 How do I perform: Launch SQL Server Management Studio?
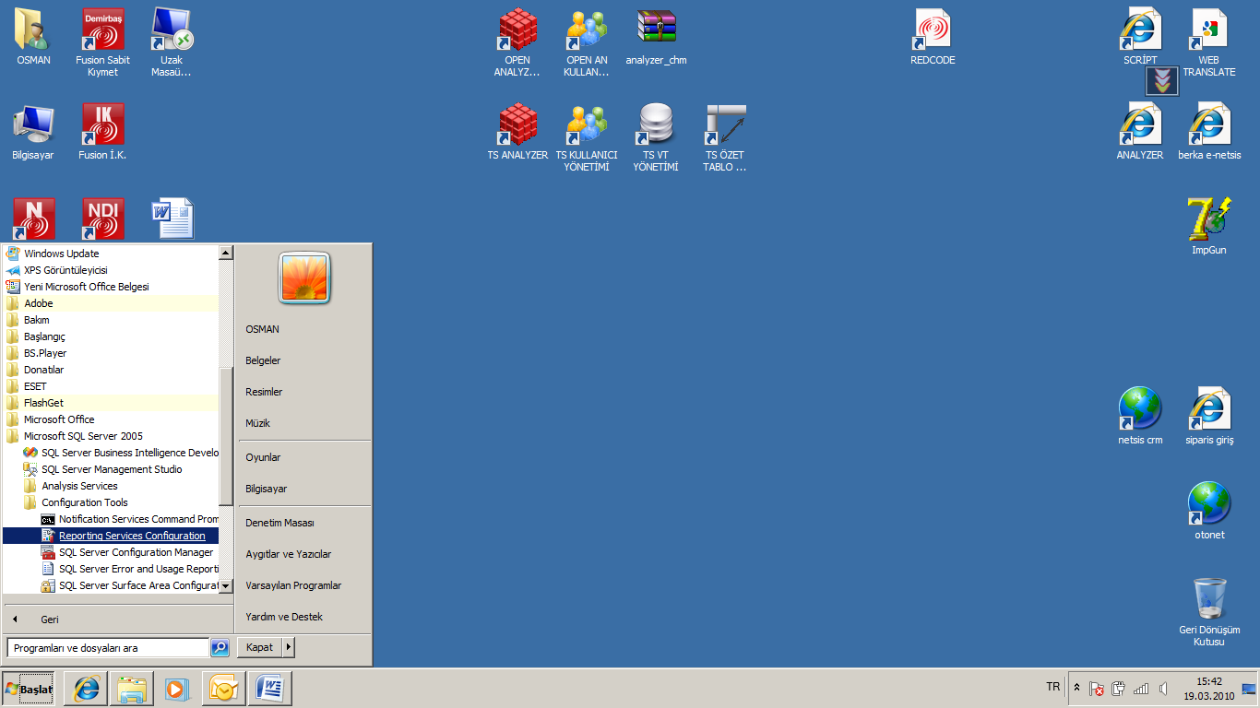point(111,469)
